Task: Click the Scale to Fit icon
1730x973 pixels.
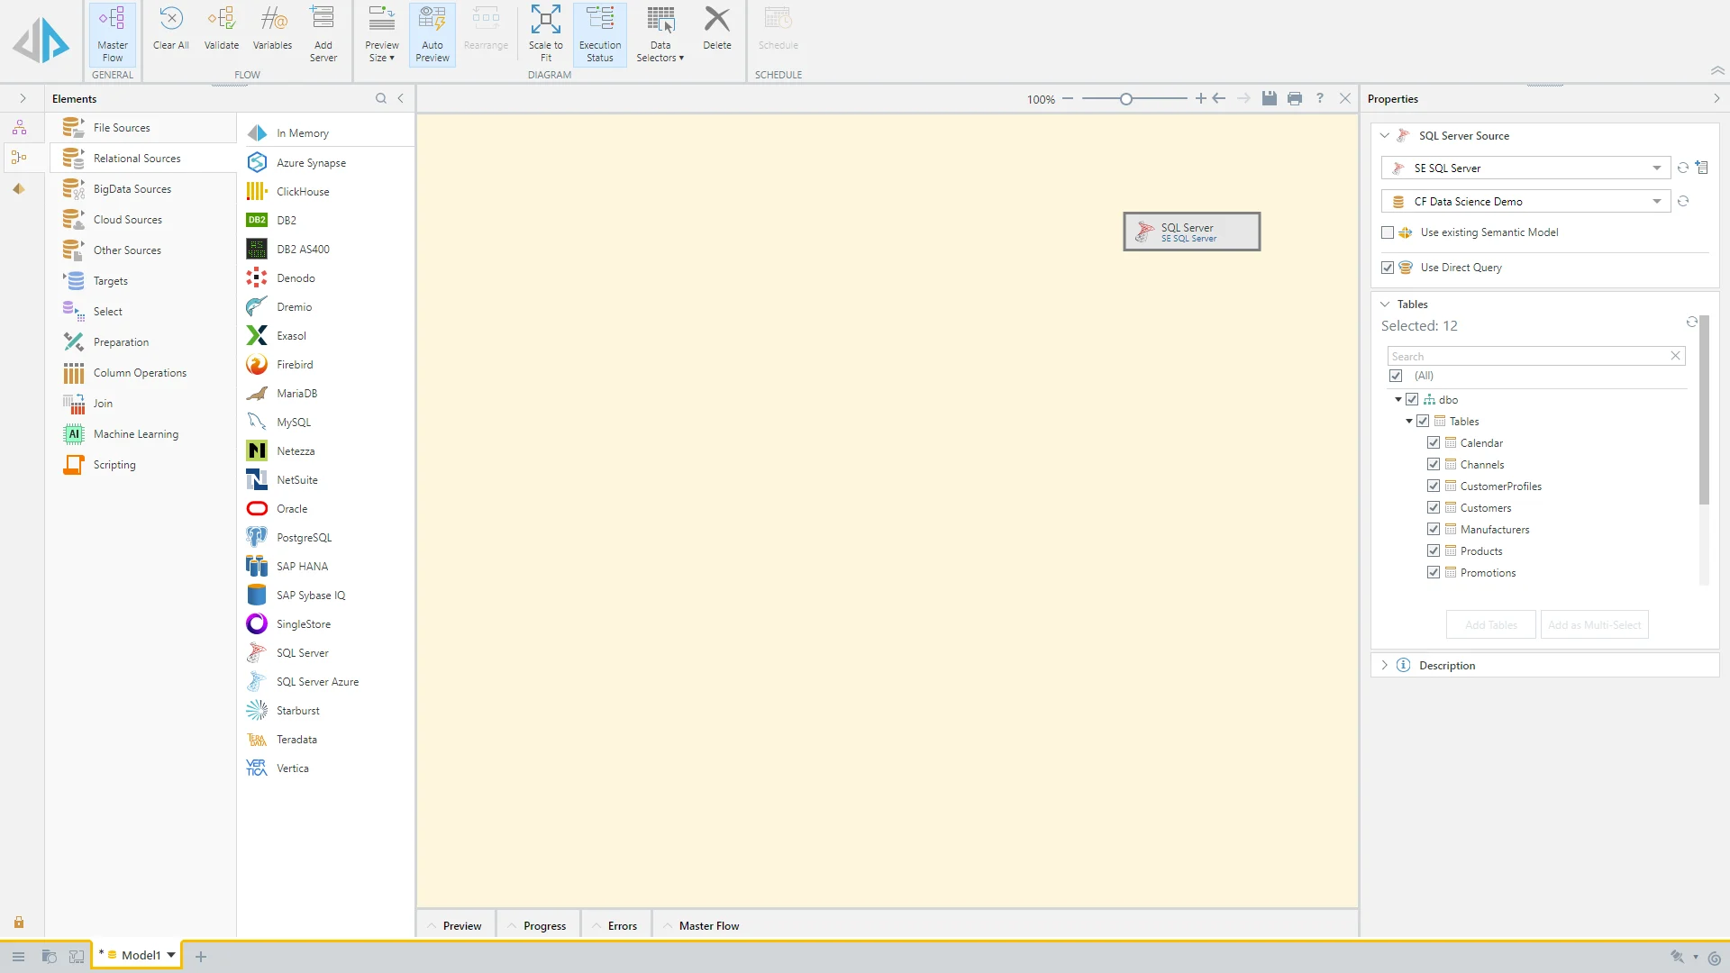Action: (545, 33)
